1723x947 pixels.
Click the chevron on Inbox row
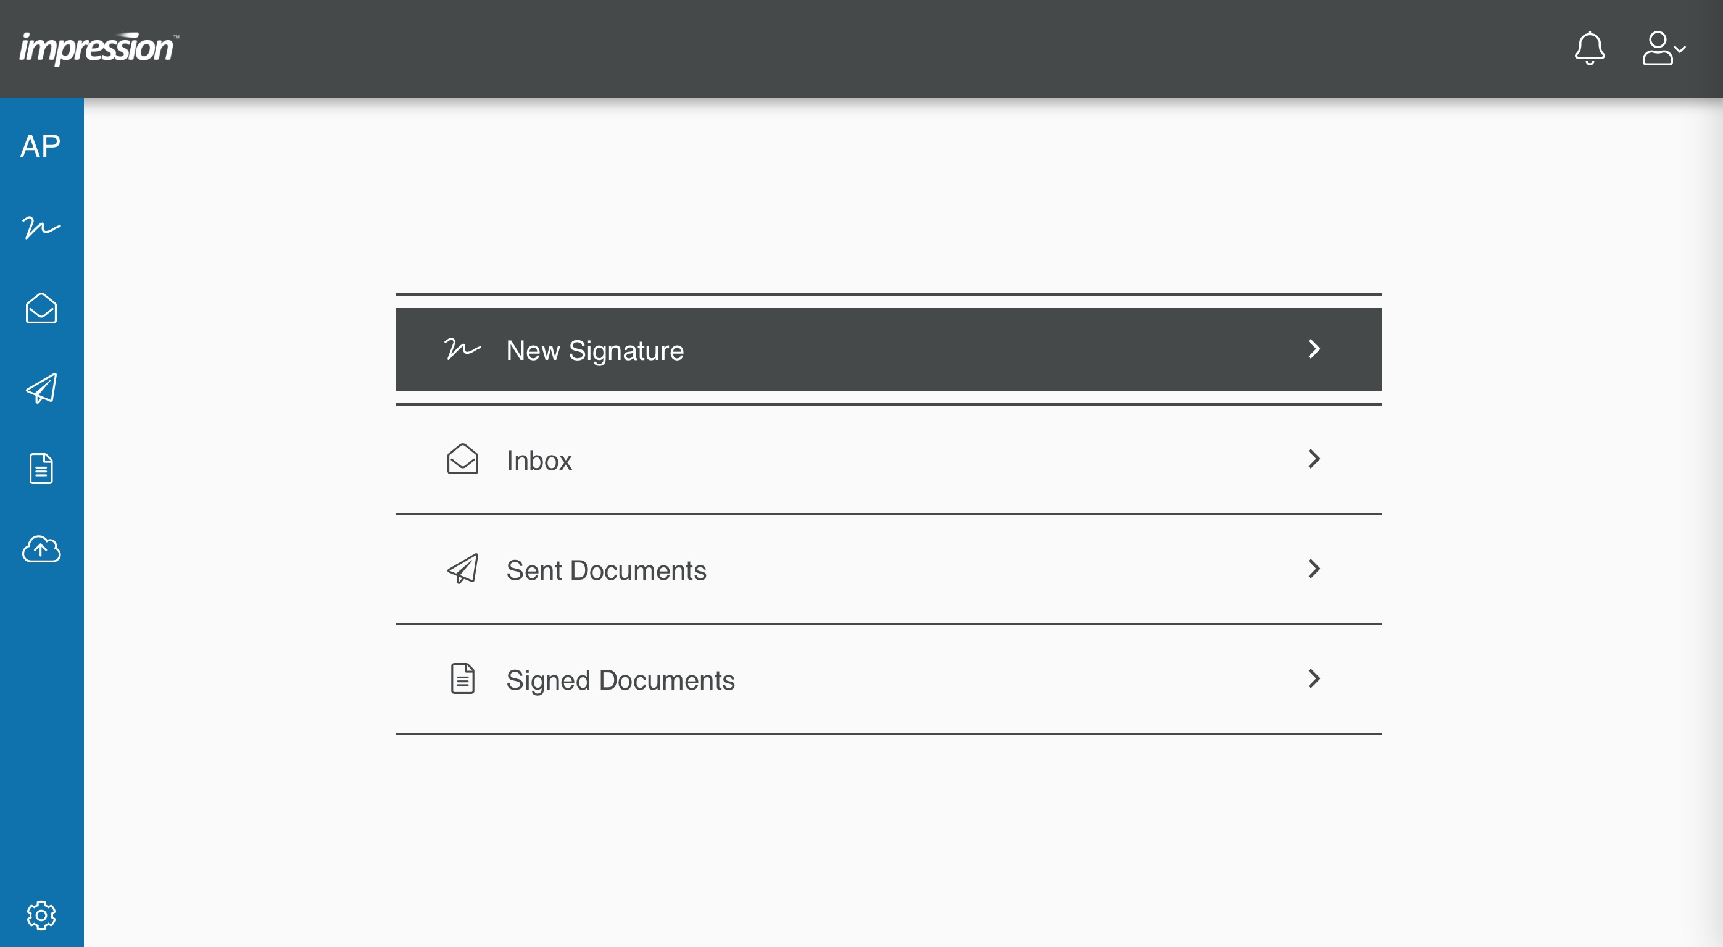point(1314,459)
